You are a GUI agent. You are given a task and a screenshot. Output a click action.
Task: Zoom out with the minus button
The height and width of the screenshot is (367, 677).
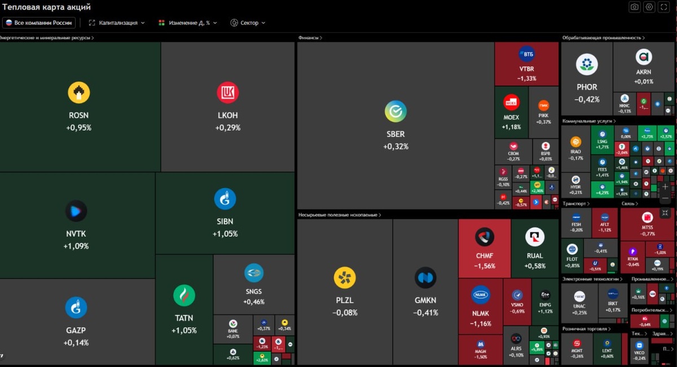point(665,198)
